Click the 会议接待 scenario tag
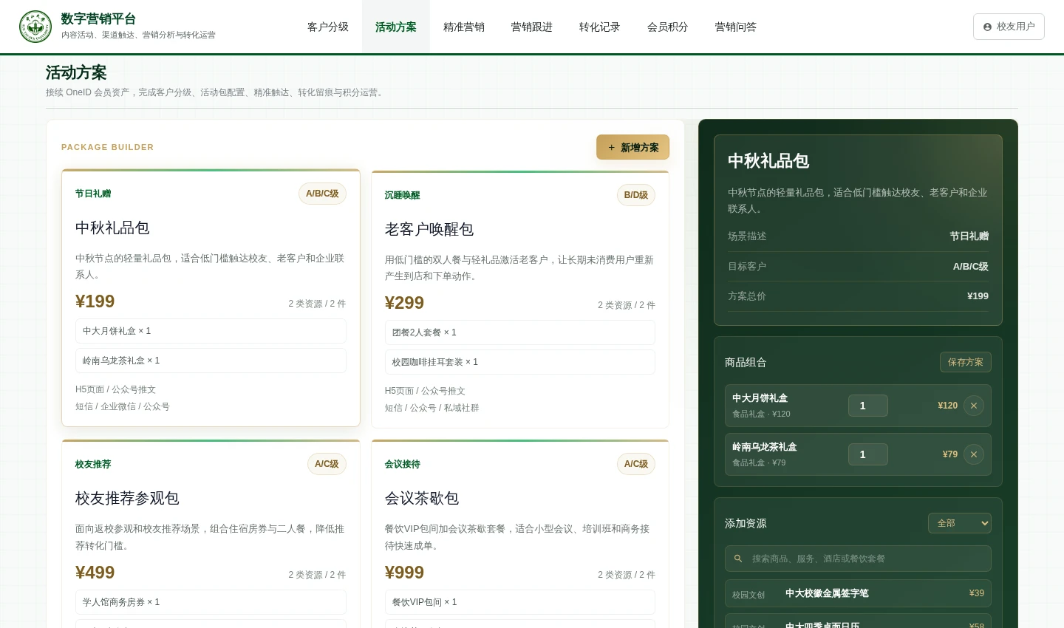1064x628 pixels. tap(403, 464)
